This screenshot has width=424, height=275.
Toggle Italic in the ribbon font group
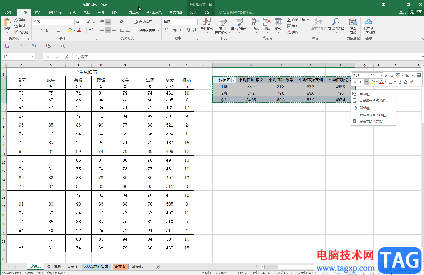coord(41,30)
